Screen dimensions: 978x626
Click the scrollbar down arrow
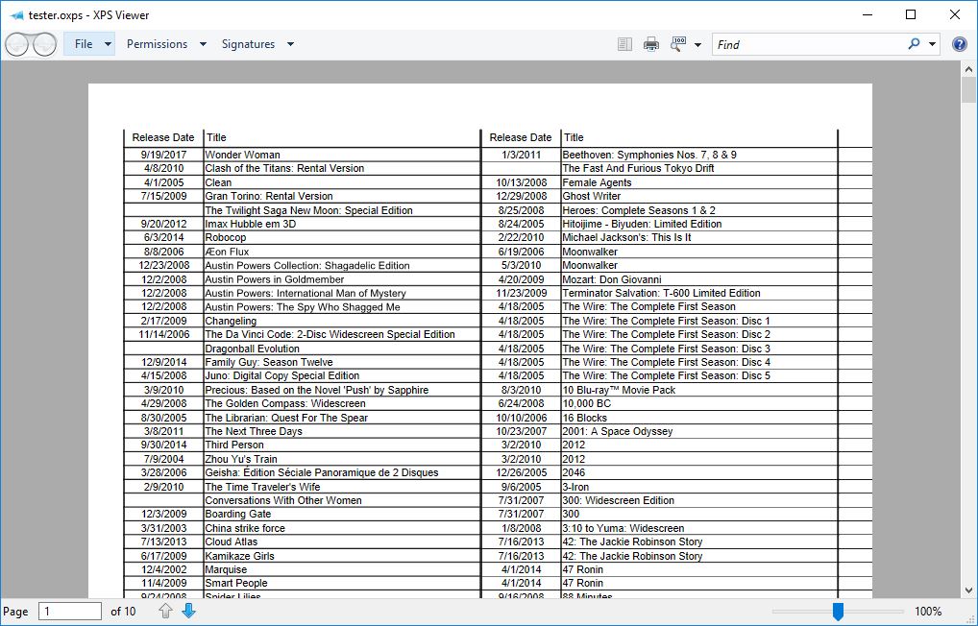968,590
